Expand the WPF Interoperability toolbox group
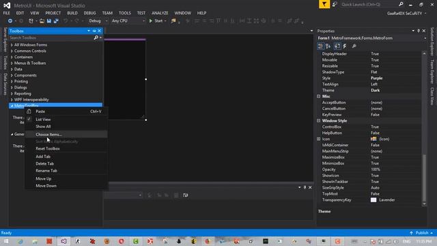This screenshot has width=437, height=246. 12,100
